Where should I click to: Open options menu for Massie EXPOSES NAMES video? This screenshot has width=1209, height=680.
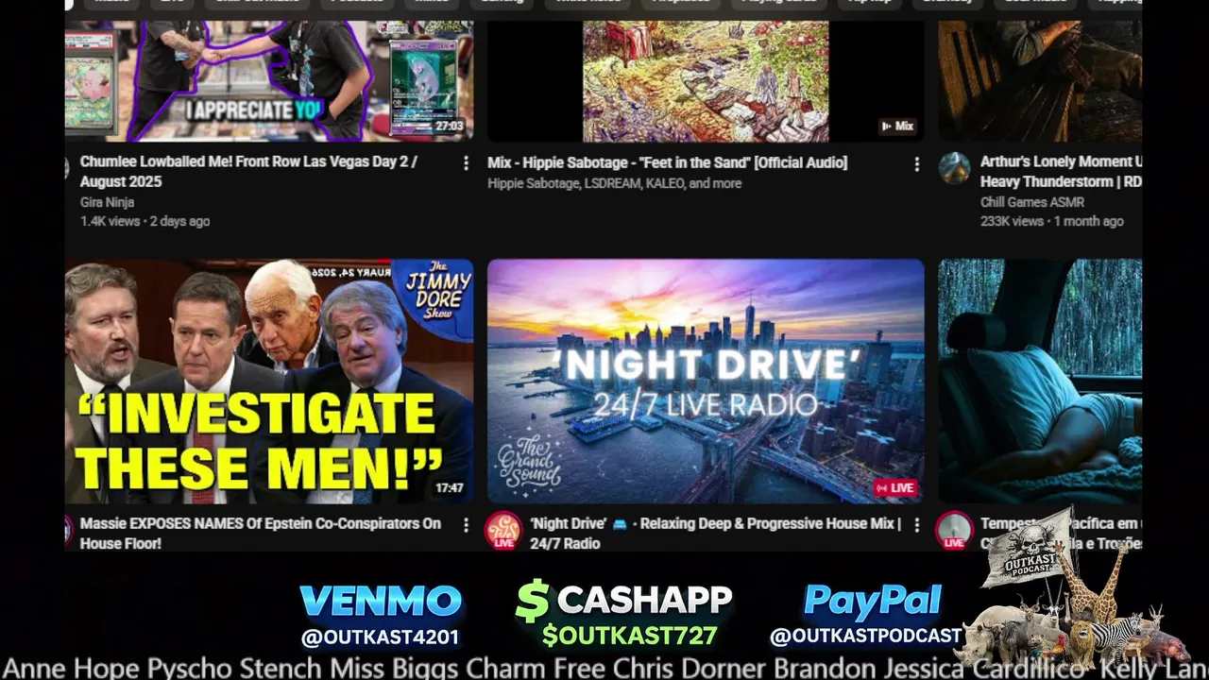click(465, 525)
